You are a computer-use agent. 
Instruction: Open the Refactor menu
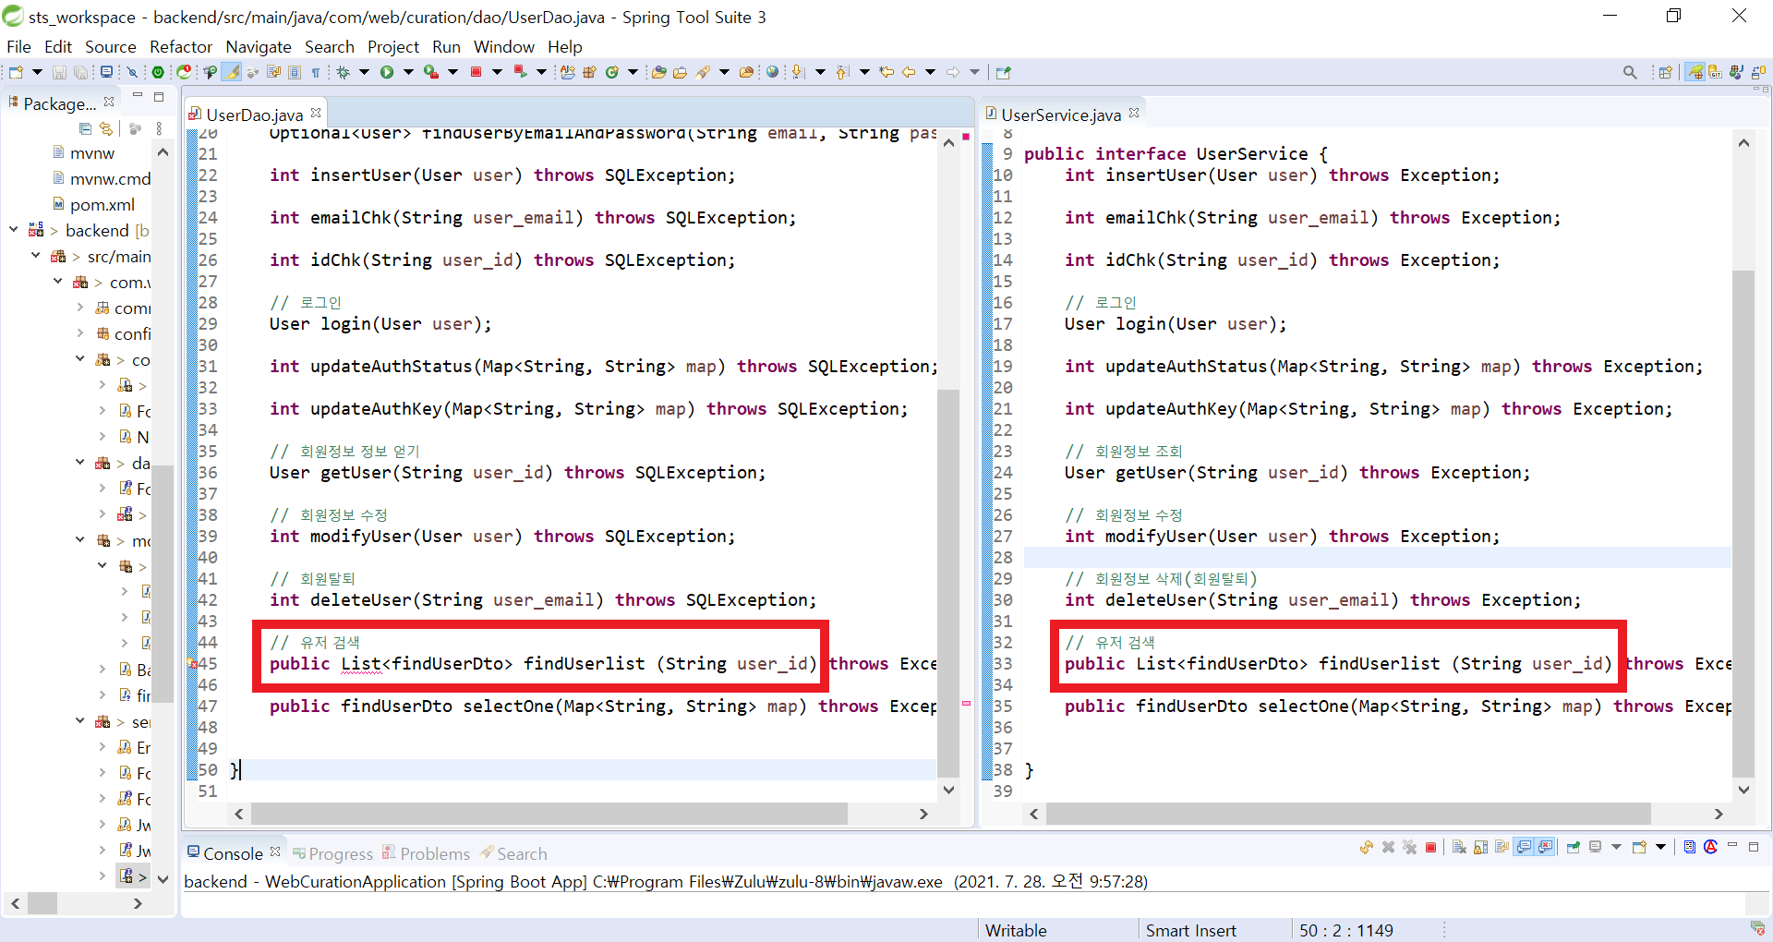tap(181, 47)
